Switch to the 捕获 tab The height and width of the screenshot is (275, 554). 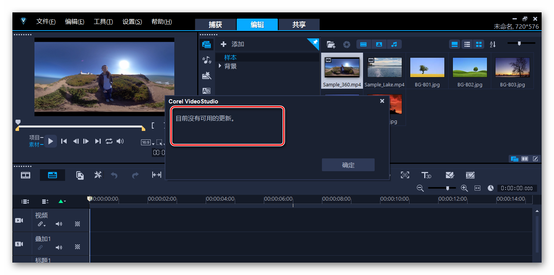point(215,24)
